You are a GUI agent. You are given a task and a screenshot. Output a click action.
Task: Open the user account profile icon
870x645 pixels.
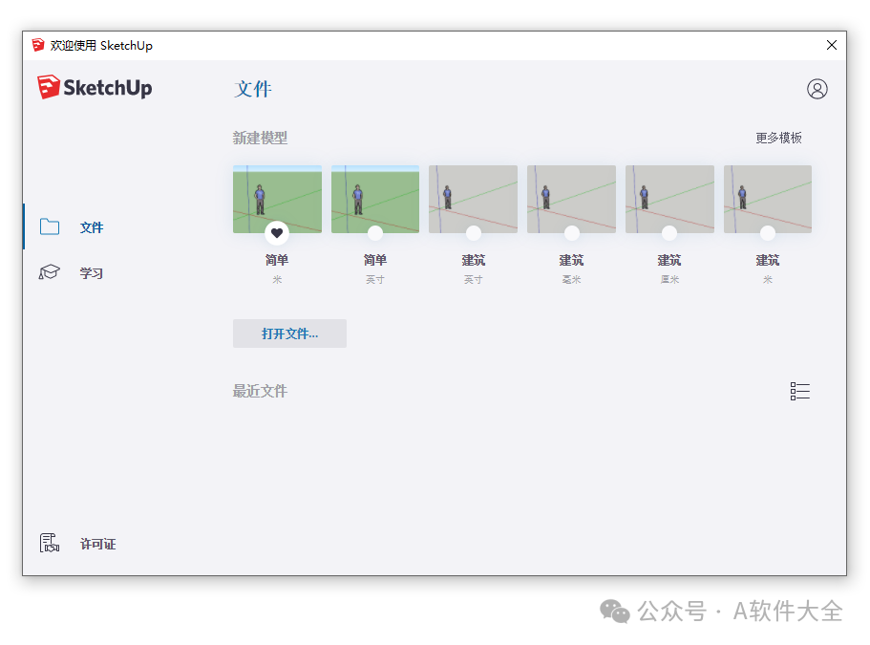(x=817, y=89)
